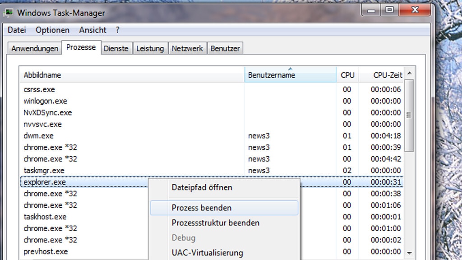Click CPU time 00:00:31 of explorer.exe
The height and width of the screenshot is (260, 462).
[x=386, y=182]
